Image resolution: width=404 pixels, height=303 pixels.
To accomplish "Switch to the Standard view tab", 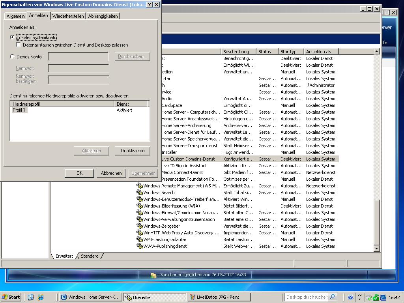I will [x=90, y=256].
